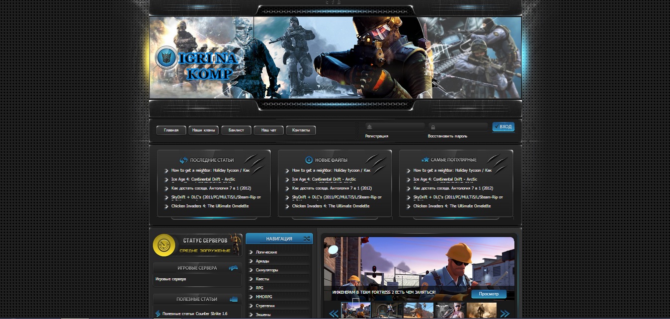The height and width of the screenshot is (319, 670).
Task: Open 'Ice Age 4' in Самые популярные
Action: pos(445,179)
